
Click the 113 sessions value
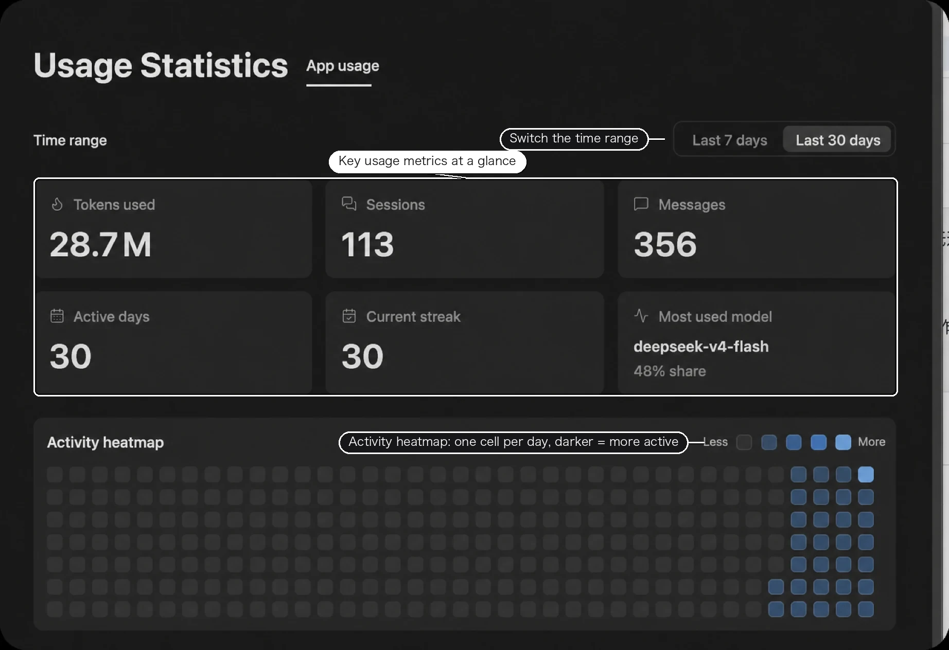click(x=367, y=244)
